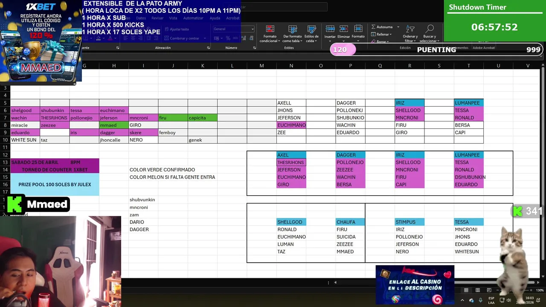Expand the Rellenar dropdown arrow
The height and width of the screenshot is (307, 546).
(390, 34)
